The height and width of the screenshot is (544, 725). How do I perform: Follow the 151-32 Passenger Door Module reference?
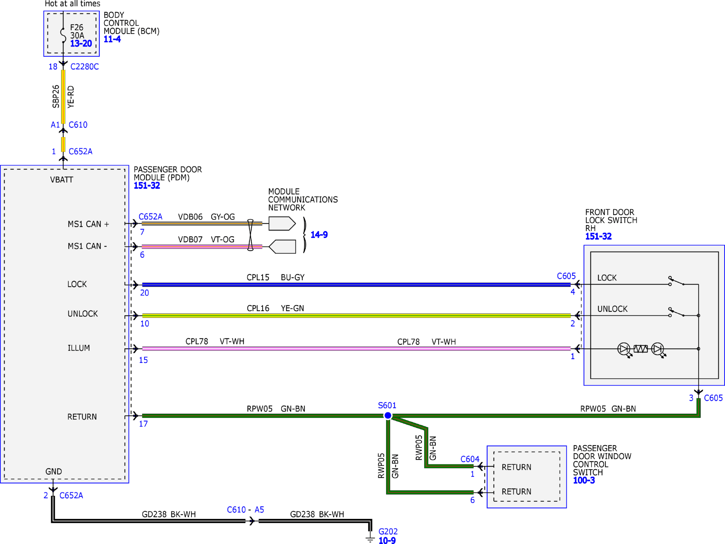[x=147, y=186]
